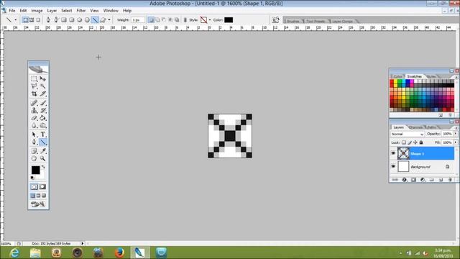Open Firefox from the taskbar
Viewport: 460px width, 259px height.
(119, 253)
